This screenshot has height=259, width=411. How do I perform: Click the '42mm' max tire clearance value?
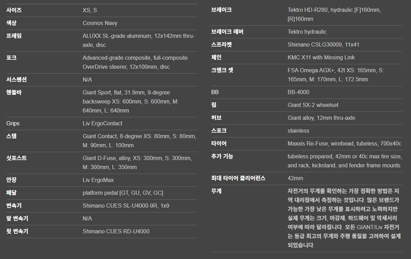pyautogui.click(x=295, y=178)
